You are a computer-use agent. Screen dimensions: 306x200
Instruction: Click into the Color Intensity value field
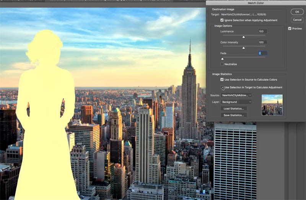pyautogui.click(x=262, y=42)
